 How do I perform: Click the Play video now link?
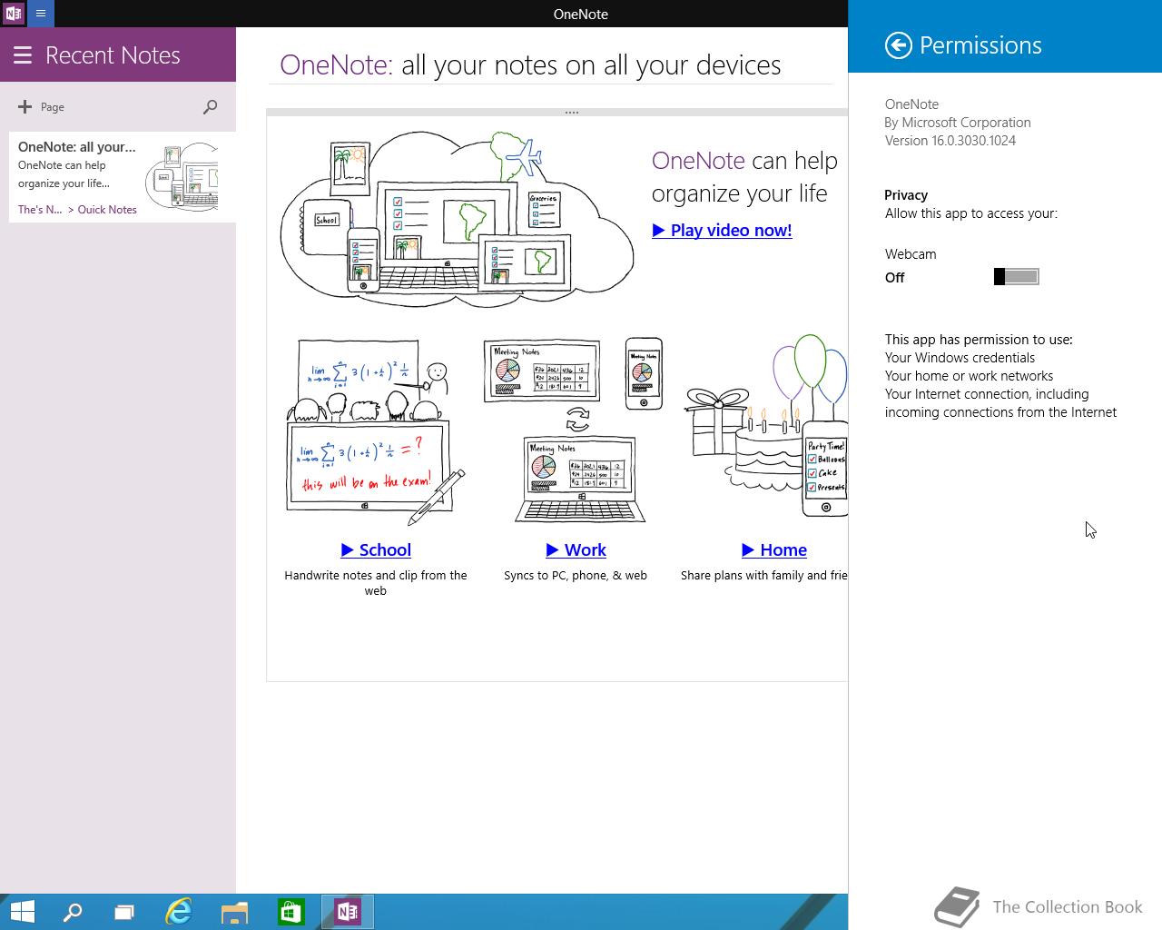pyautogui.click(x=722, y=231)
